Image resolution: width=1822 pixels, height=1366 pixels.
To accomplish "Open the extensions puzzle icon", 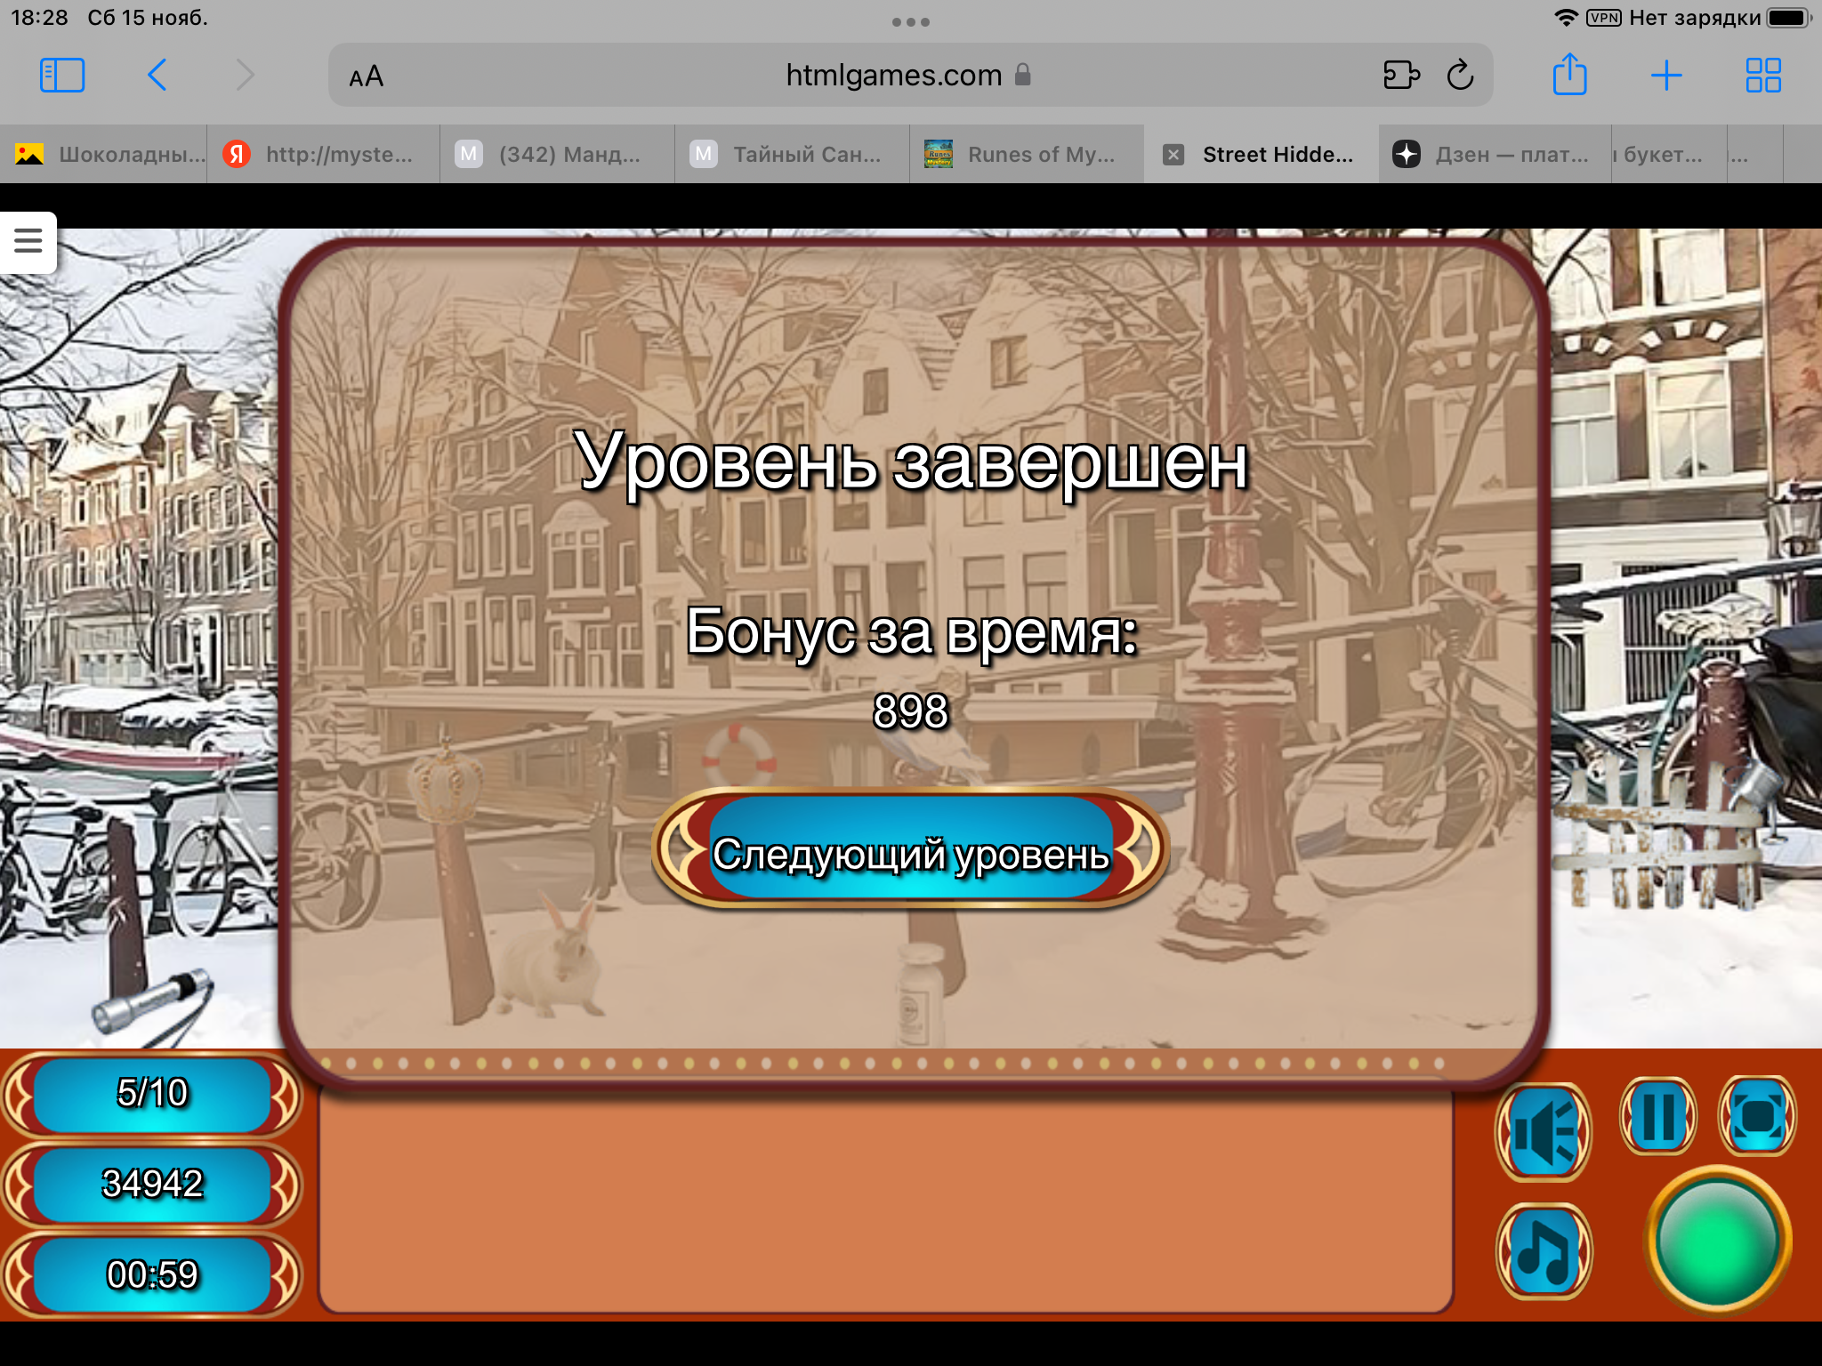I will (1401, 76).
